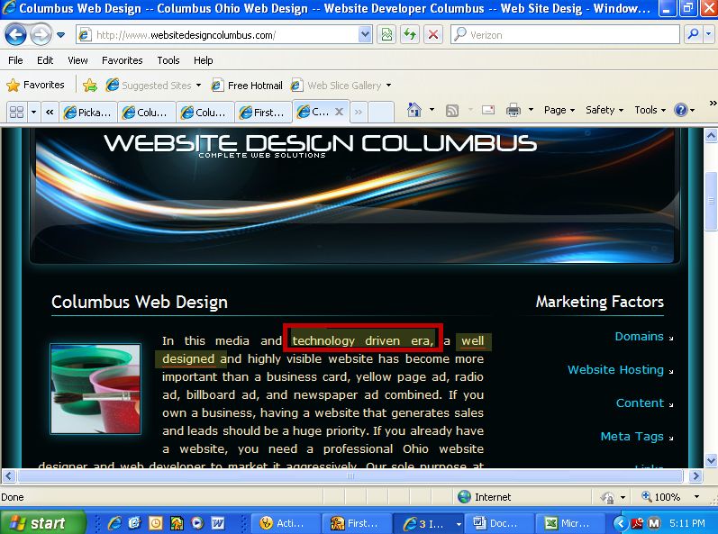The width and height of the screenshot is (718, 534).
Task: Open a new blank tab
Action: (x=380, y=112)
